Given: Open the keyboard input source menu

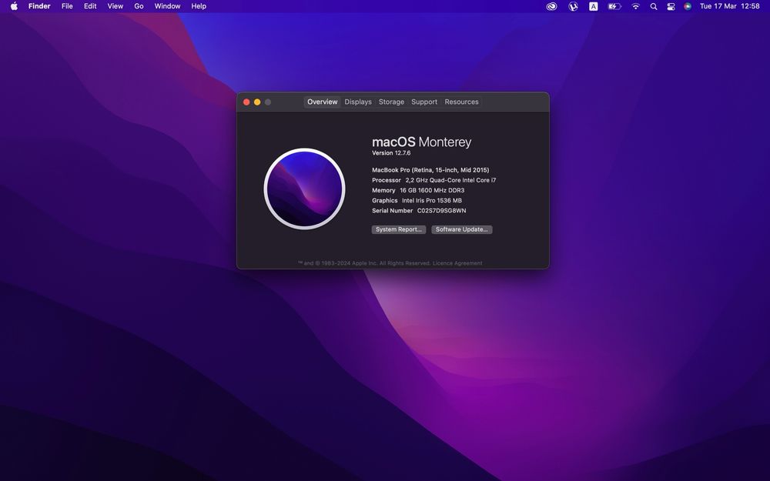Looking at the screenshot, I should tap(593, 6).
